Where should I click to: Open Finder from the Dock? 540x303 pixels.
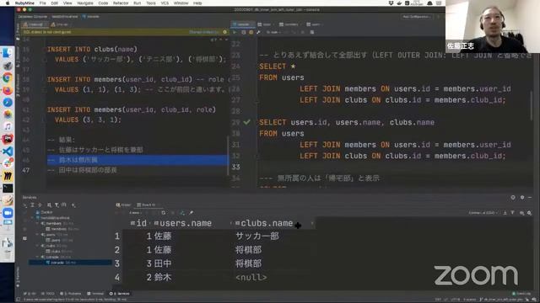(x=8, y=53)
